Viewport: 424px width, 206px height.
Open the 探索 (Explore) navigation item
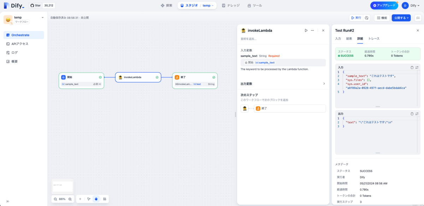point(166,6)
